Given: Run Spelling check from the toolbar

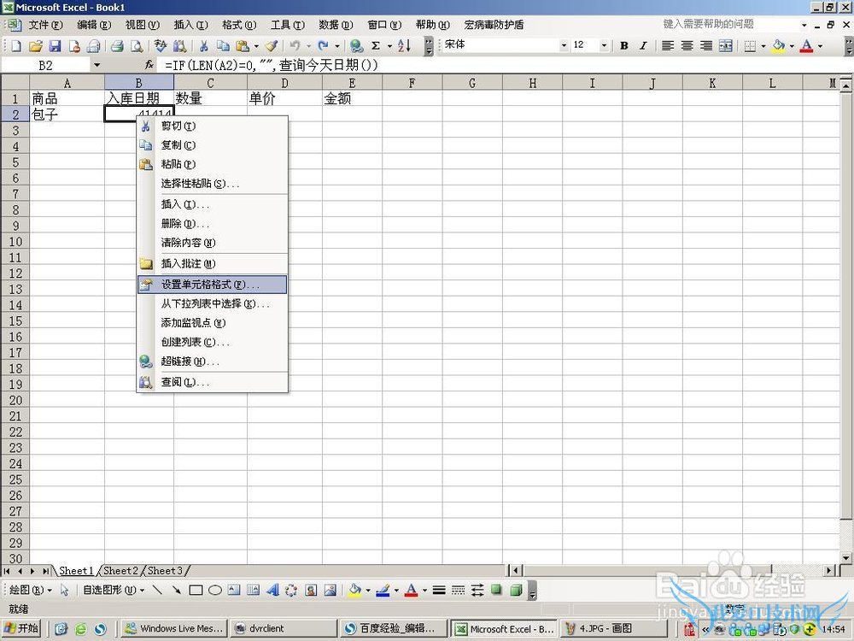Looking at the screenshot, I should [x=161, y=46].
